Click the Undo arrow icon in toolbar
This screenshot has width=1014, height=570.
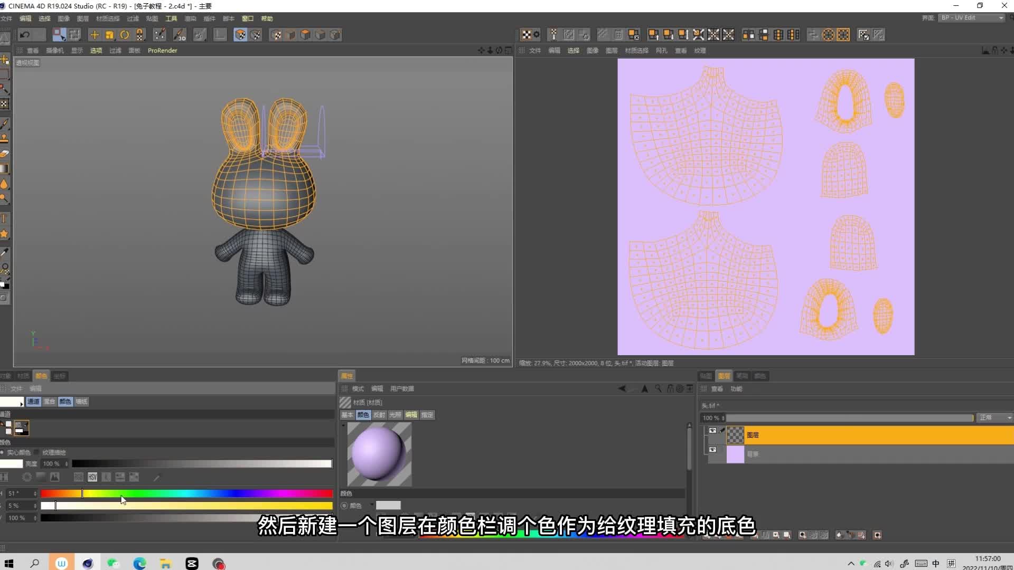25,35
